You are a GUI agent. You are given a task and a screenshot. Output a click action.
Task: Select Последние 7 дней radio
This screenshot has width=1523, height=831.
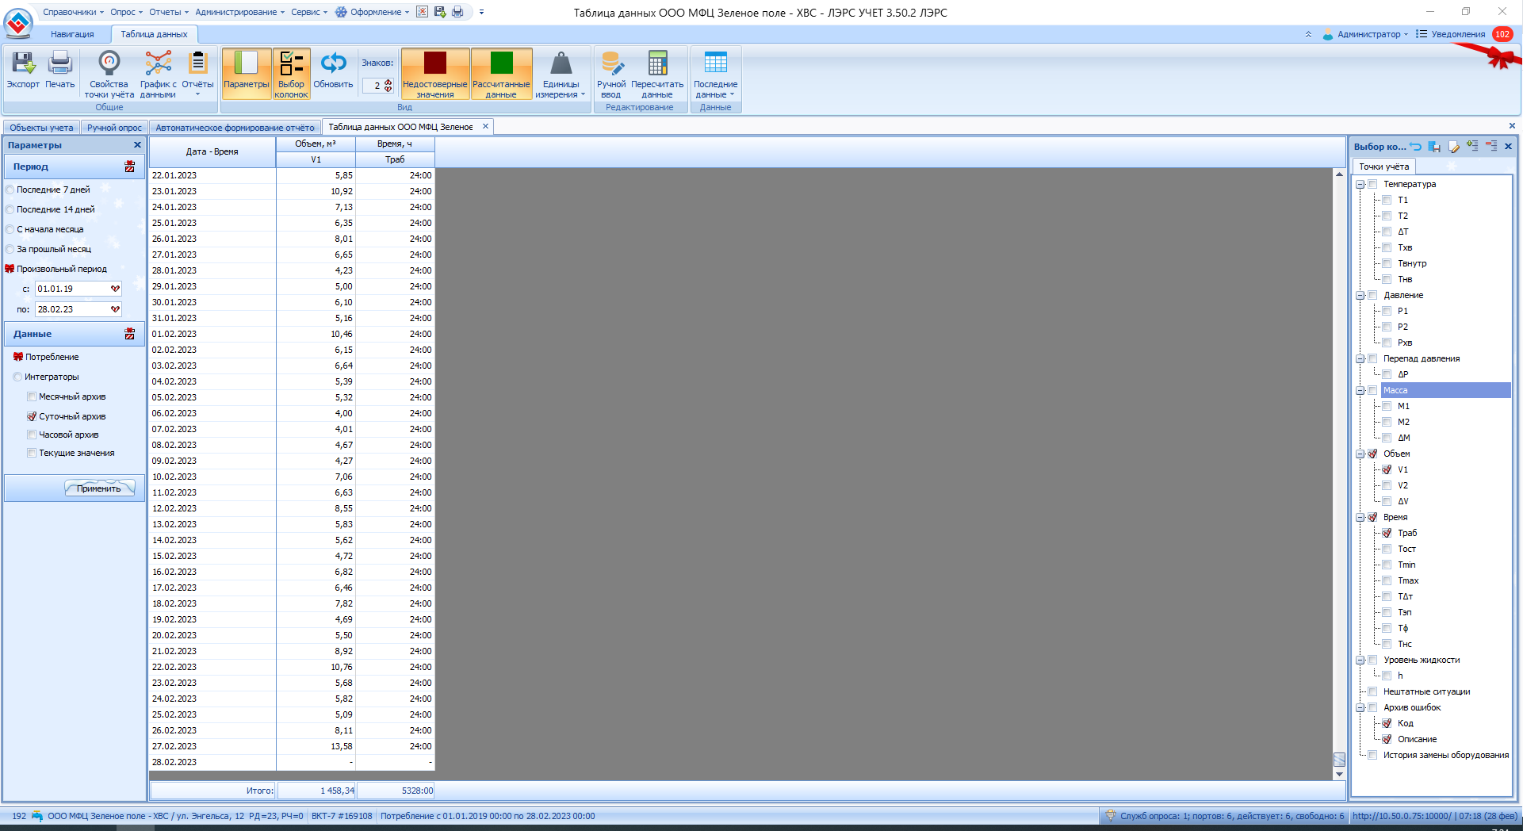click(x=10, y=190)
